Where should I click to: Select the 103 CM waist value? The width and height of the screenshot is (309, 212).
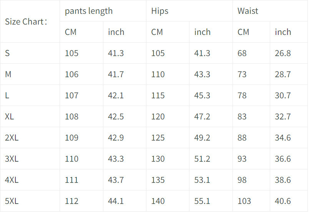tap(244, 201)
